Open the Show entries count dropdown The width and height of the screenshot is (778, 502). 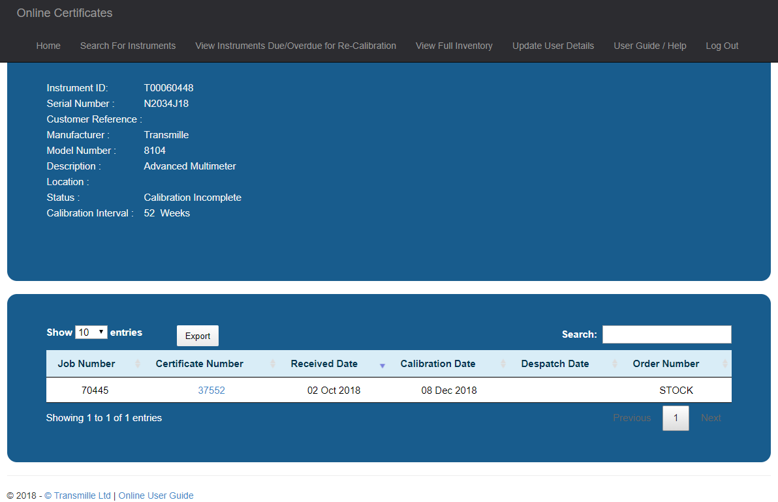coord(91,332)
